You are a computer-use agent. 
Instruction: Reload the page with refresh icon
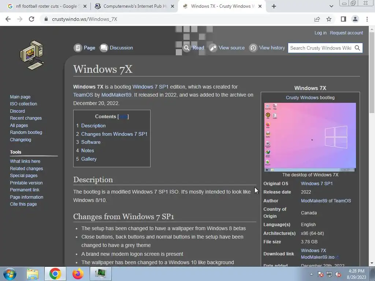31,19
